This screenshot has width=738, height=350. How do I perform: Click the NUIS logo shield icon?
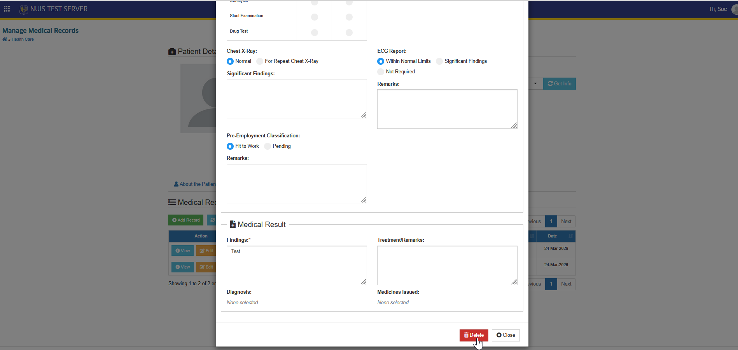(x=24, y=9)
